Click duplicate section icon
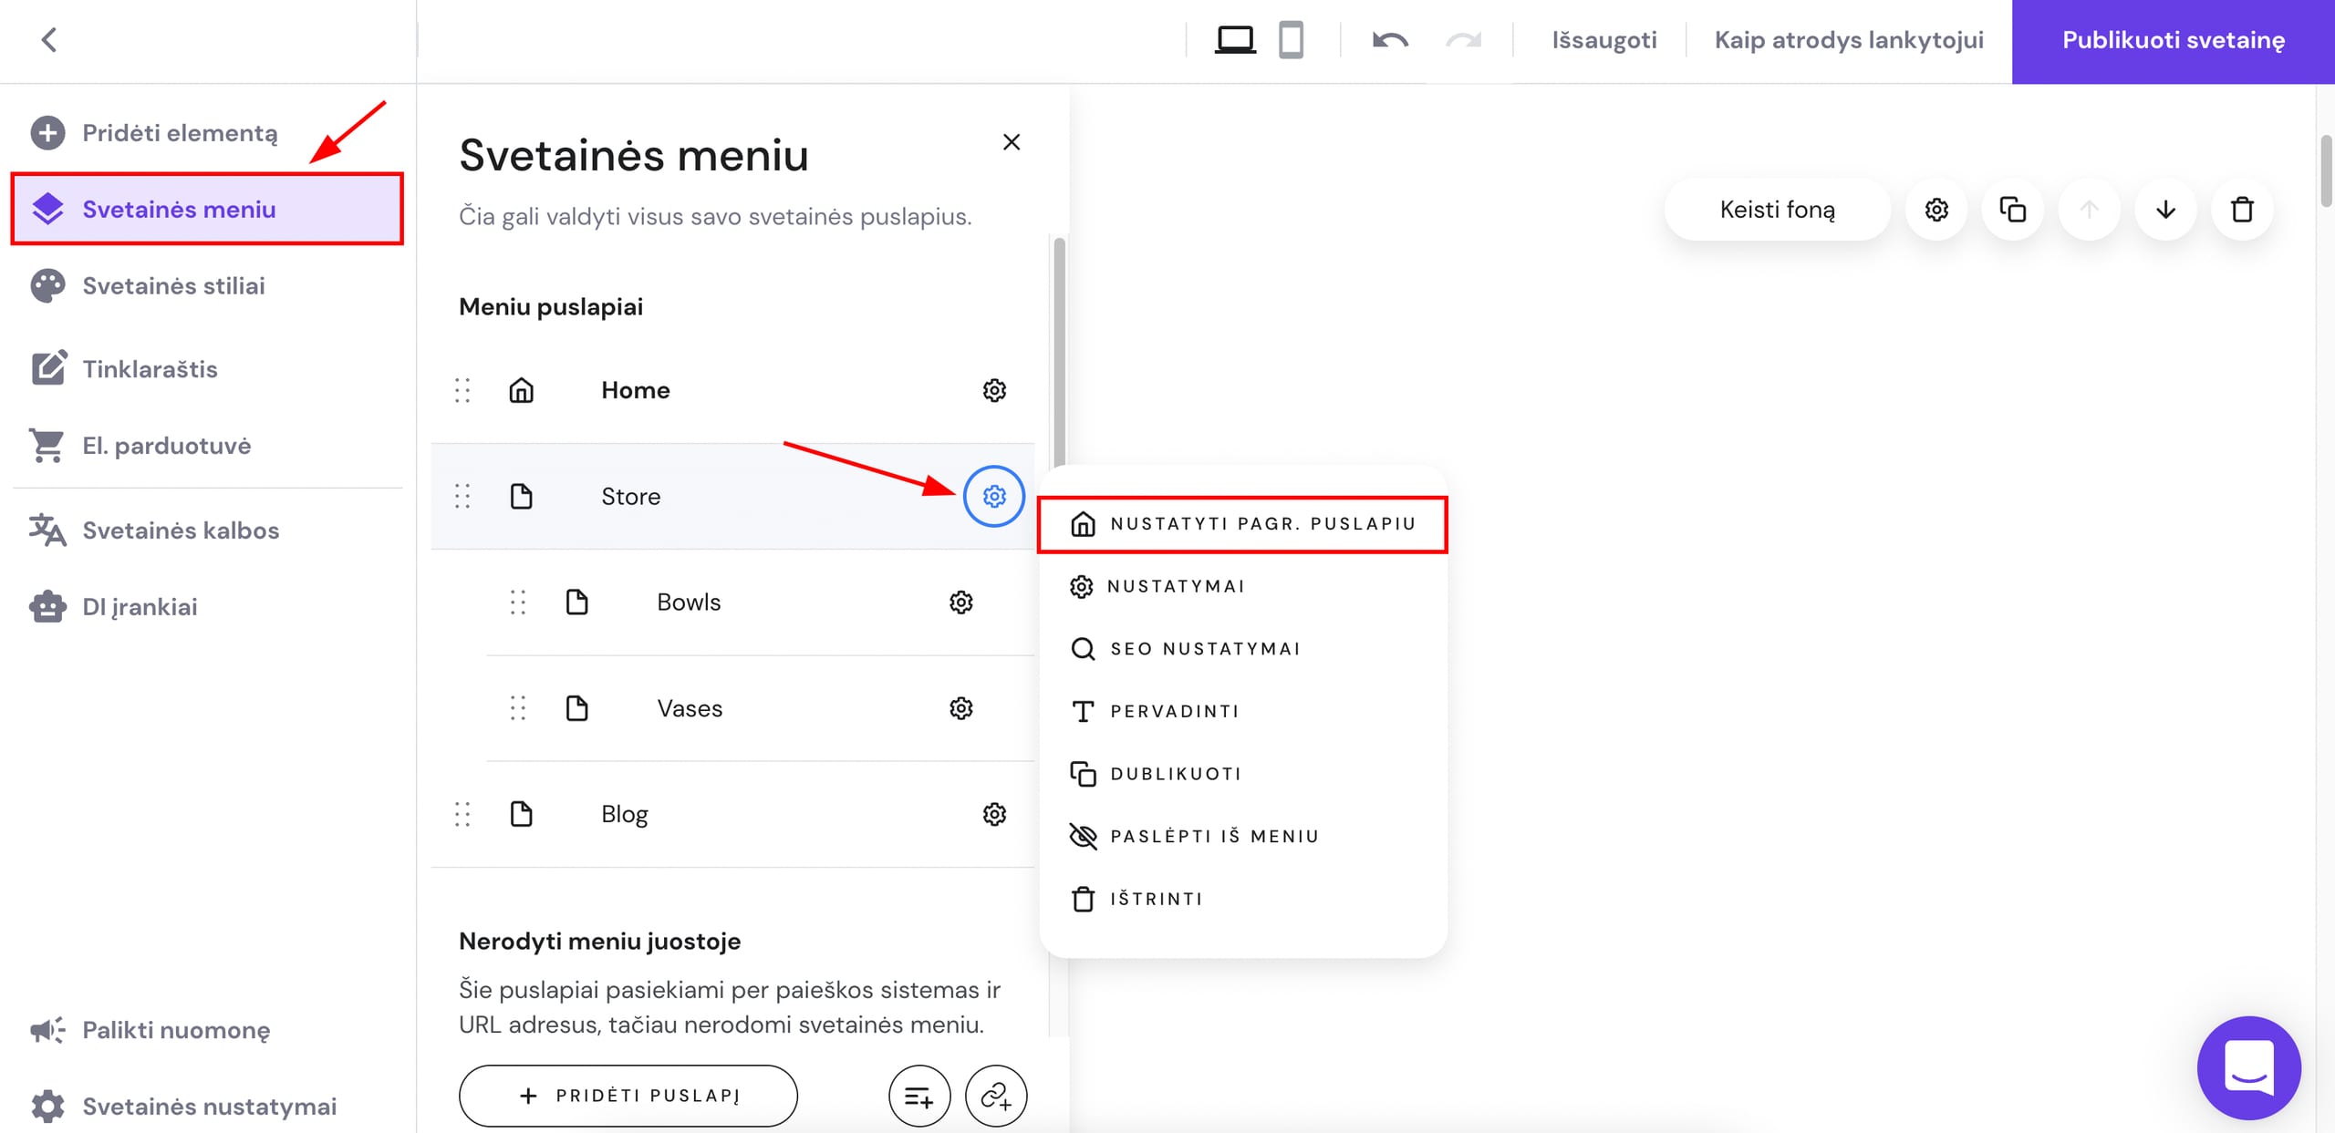2335x1133 pixels. pos(2013,210)
